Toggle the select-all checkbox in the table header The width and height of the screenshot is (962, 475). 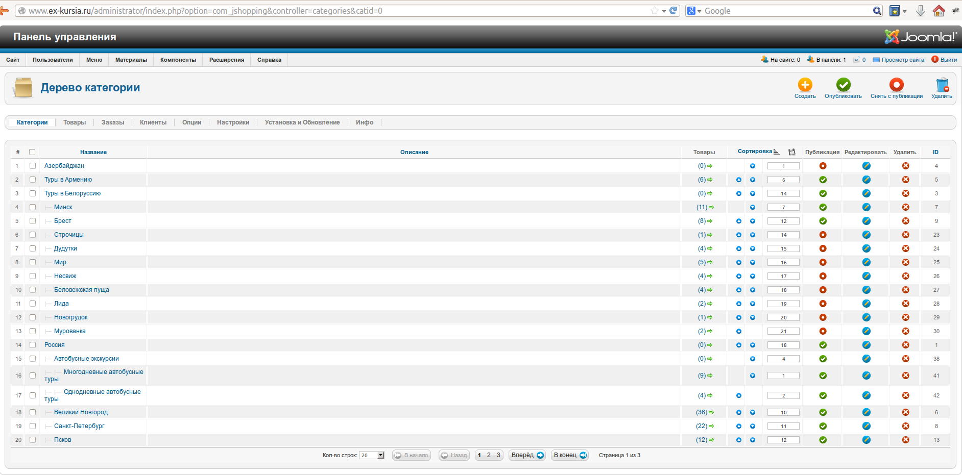tap(32, 152)
